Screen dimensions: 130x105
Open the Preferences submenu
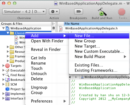point(47,101)
